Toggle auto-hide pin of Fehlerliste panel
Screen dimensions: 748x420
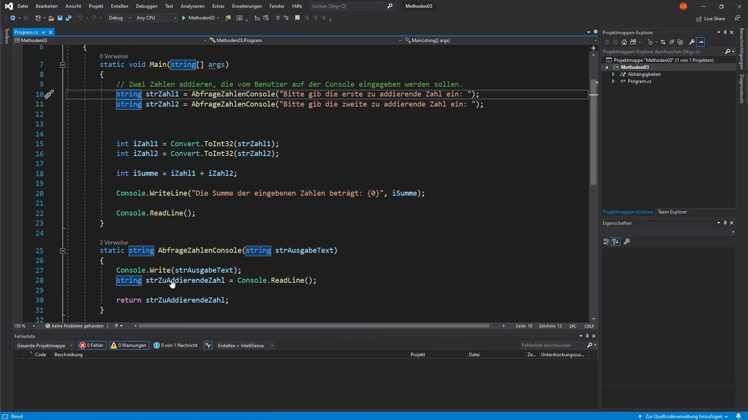[587, 336]
